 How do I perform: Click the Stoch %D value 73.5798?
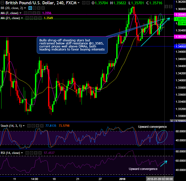tap(64, 126)
